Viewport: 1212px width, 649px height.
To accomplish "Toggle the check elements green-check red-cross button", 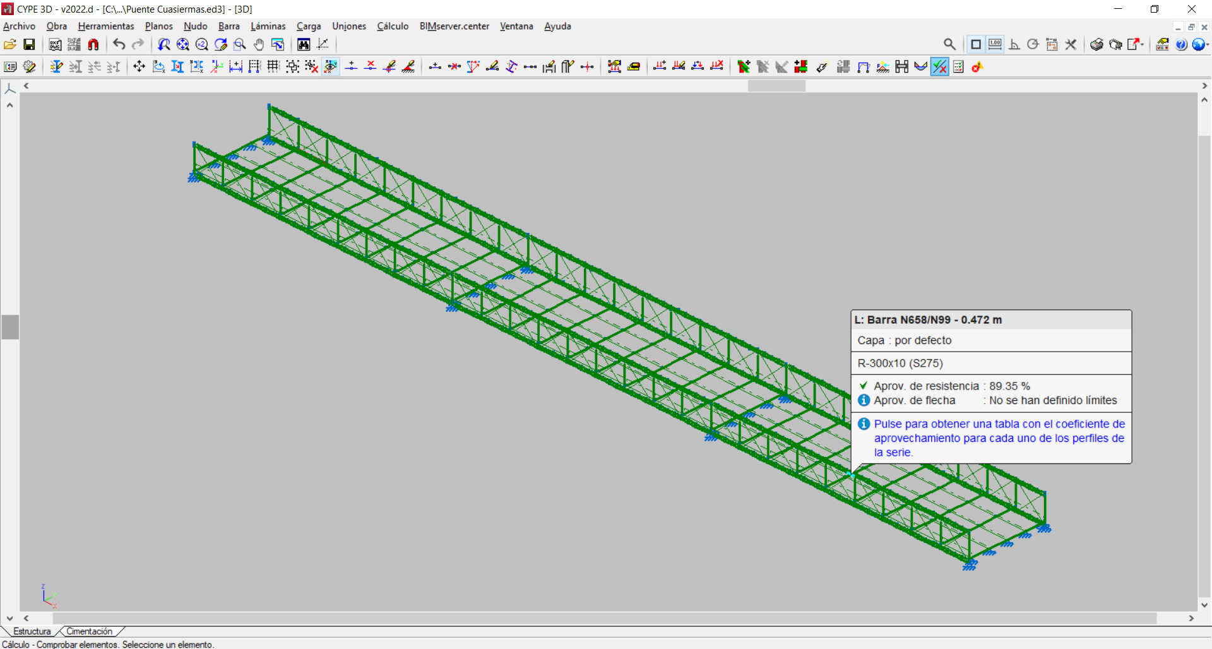I will coord(939,67).
